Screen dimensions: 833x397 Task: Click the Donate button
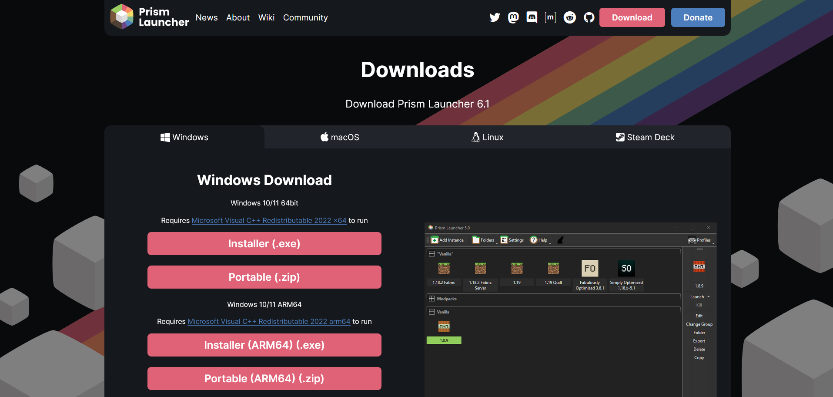pos(698,17)
